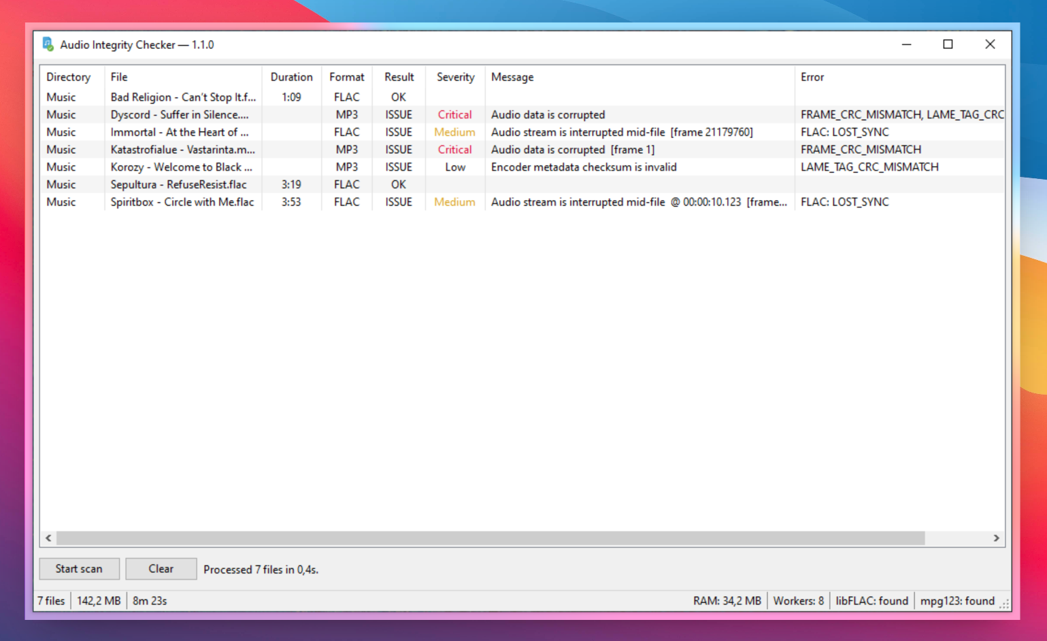Maximize the Audio Integrity Checker window

click(x=948, y=44)
